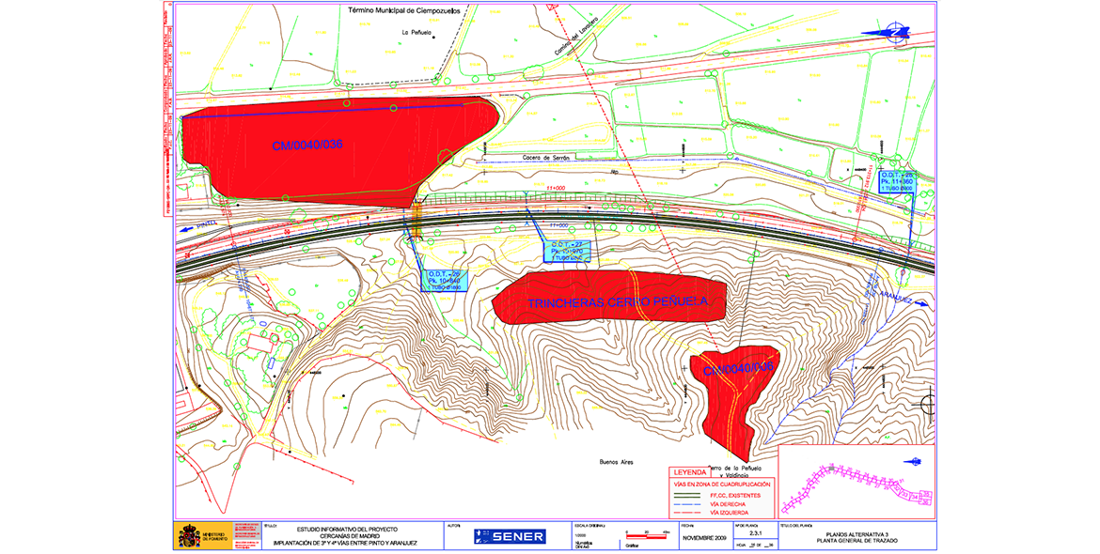Select the O.D.T. 27 callout box
Screen dimensions: 1100x554
tap(566, 253)
